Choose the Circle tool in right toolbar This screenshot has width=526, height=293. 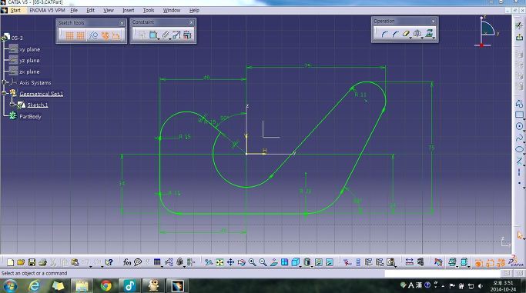(519, 126)
